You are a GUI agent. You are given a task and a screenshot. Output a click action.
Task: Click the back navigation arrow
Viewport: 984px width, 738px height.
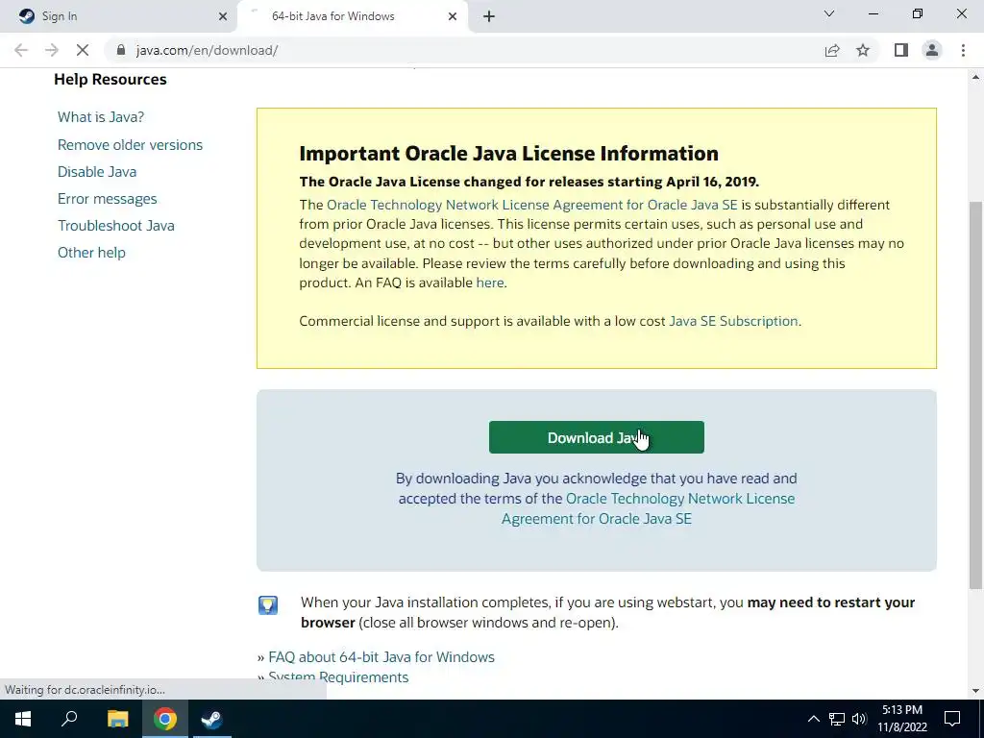(21, 50)
